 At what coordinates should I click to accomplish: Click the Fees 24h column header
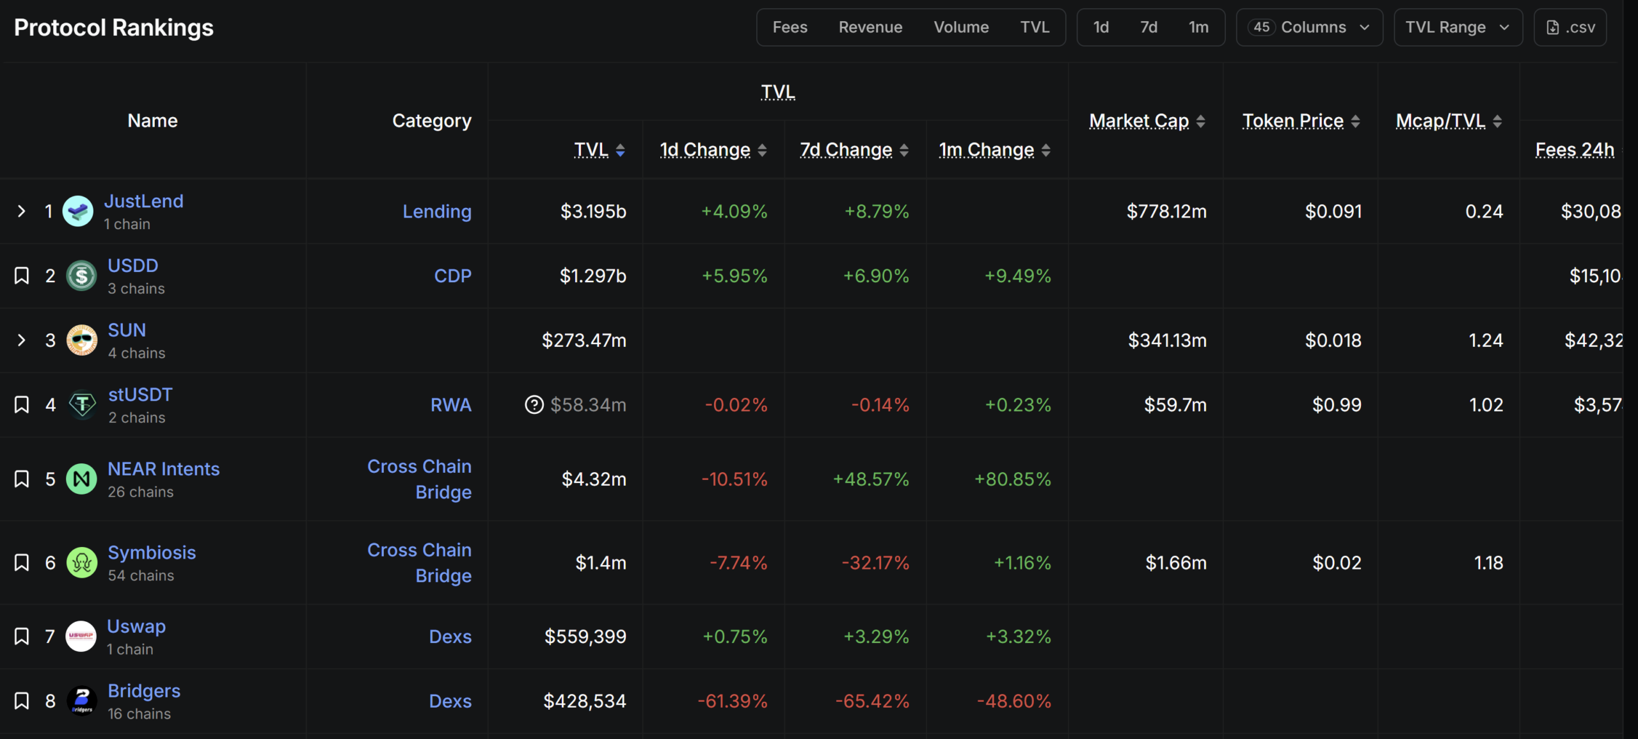(x=1575, y=150)
